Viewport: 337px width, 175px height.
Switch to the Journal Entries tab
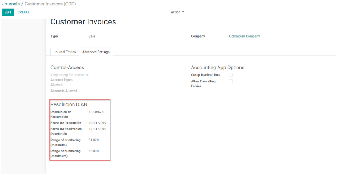(x=65, y=52)
